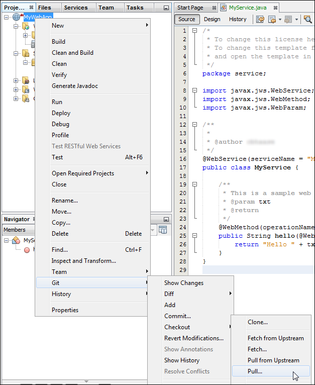
Task: Fold the license comment at line 1
Action: tap(195, 31)
